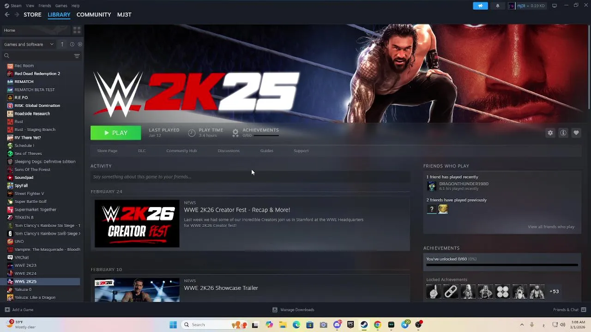This screenshot has height=332, width=591.
Task: Click Add a Game
Action: pyautogui.click(x=19, y=310)
